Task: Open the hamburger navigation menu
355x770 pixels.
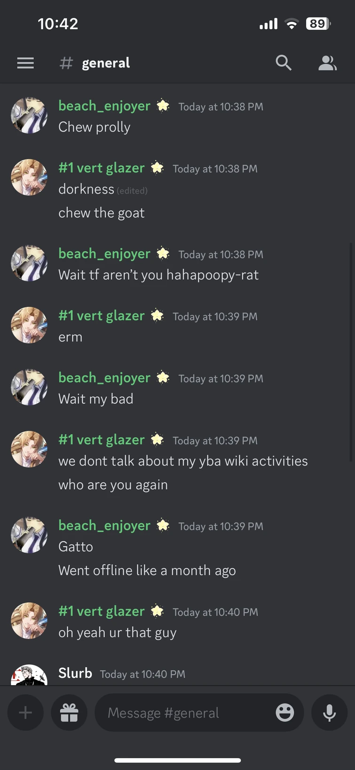Action: 25,63
